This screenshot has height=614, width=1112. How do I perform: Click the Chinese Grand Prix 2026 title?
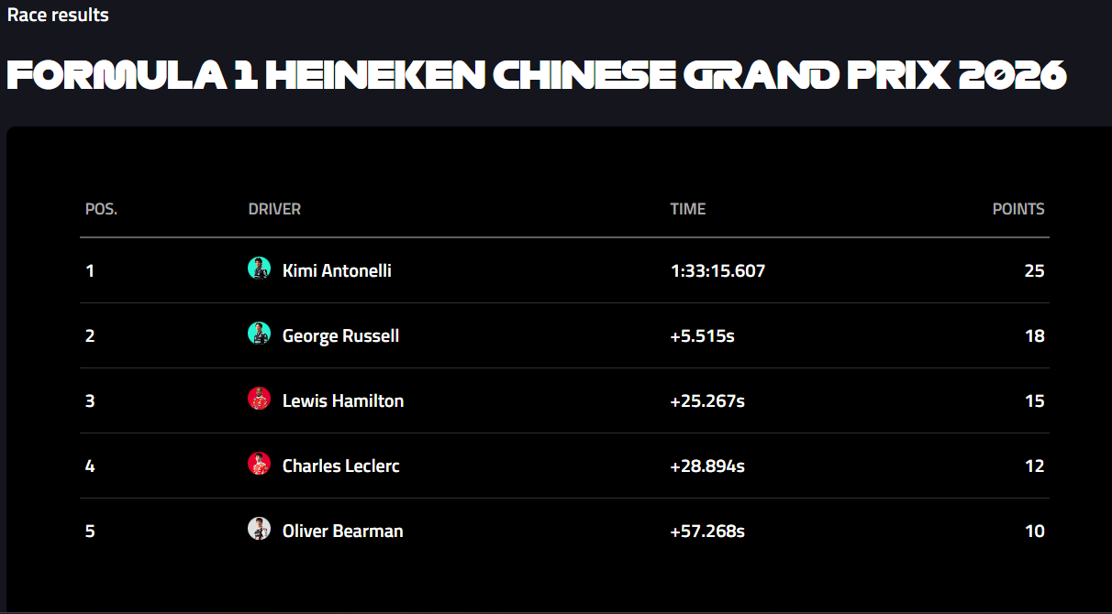[x=537, y=75]
